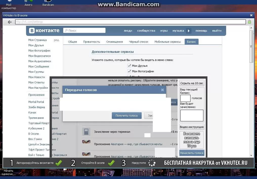Open Мои Аудиозаписи in left menu
The image size is (257, 179).
[40, 61]
